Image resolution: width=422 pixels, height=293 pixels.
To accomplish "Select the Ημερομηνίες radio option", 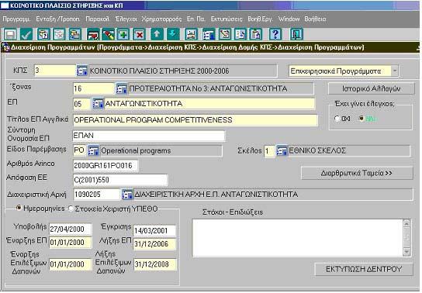I will coord(19,208).
